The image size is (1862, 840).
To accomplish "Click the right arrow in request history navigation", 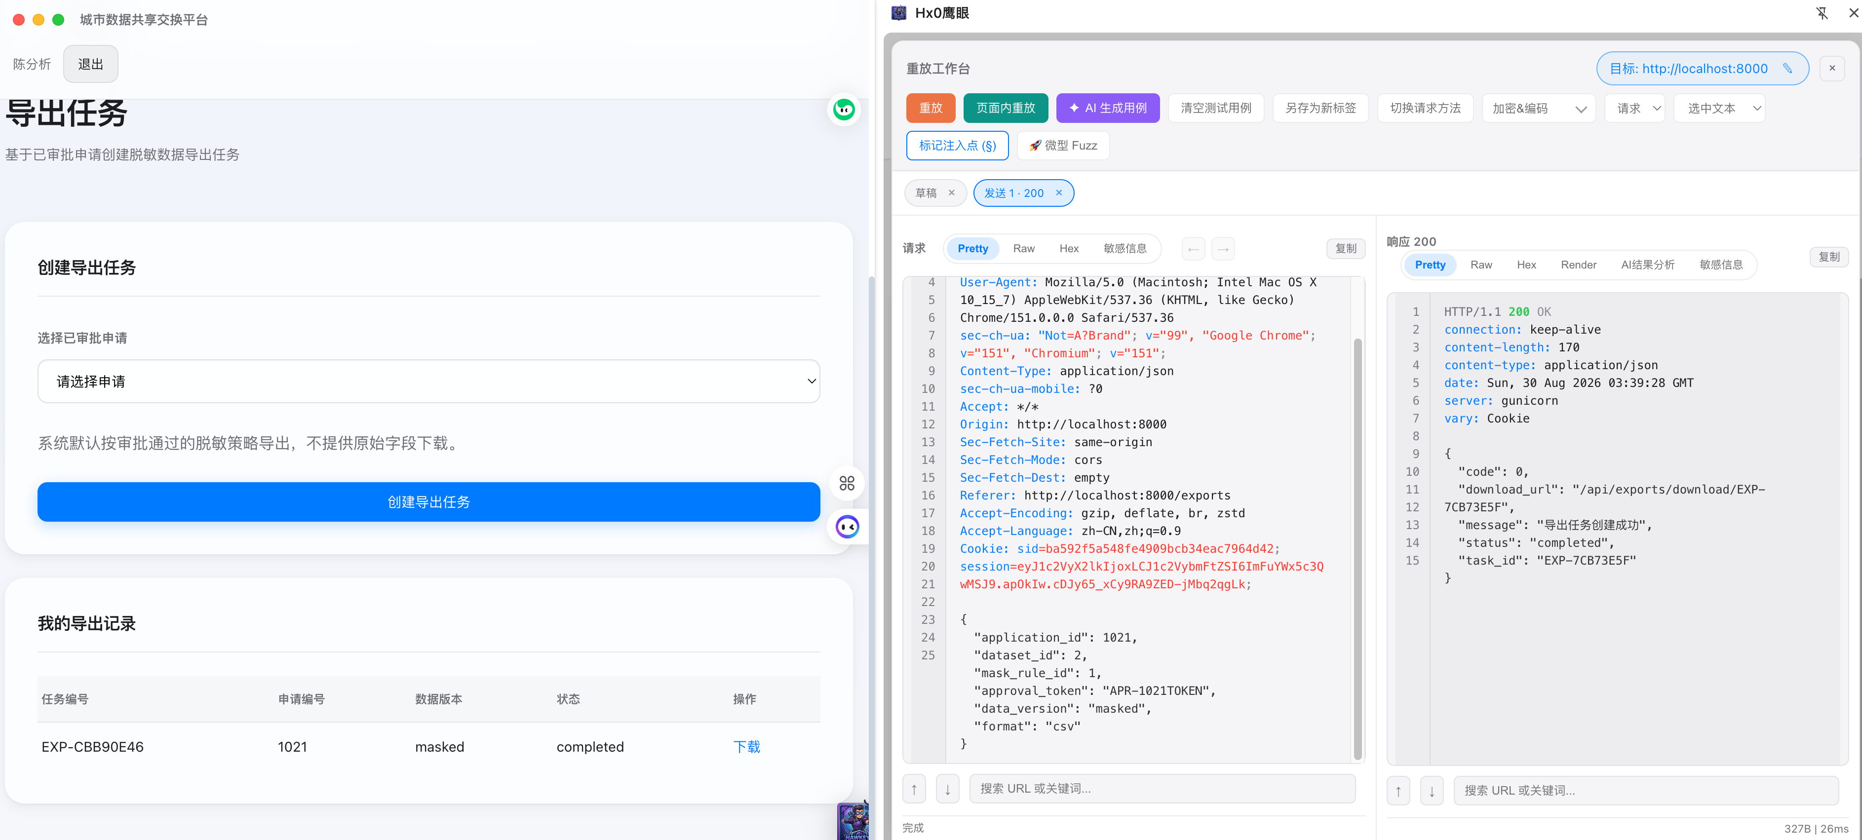I will click(x=1223, y=249).
